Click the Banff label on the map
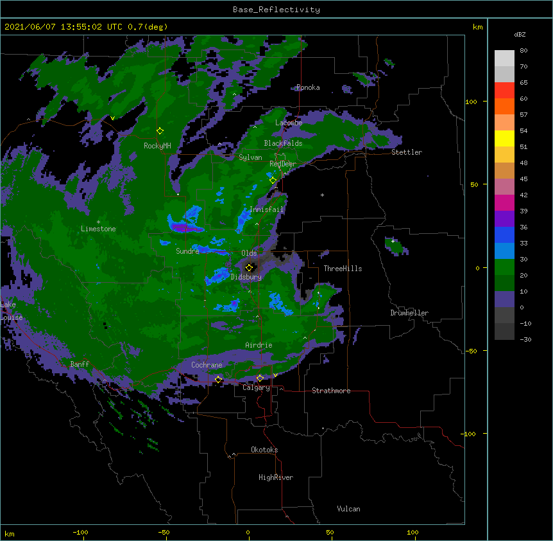The image size is (553, 541). (80, 364)
